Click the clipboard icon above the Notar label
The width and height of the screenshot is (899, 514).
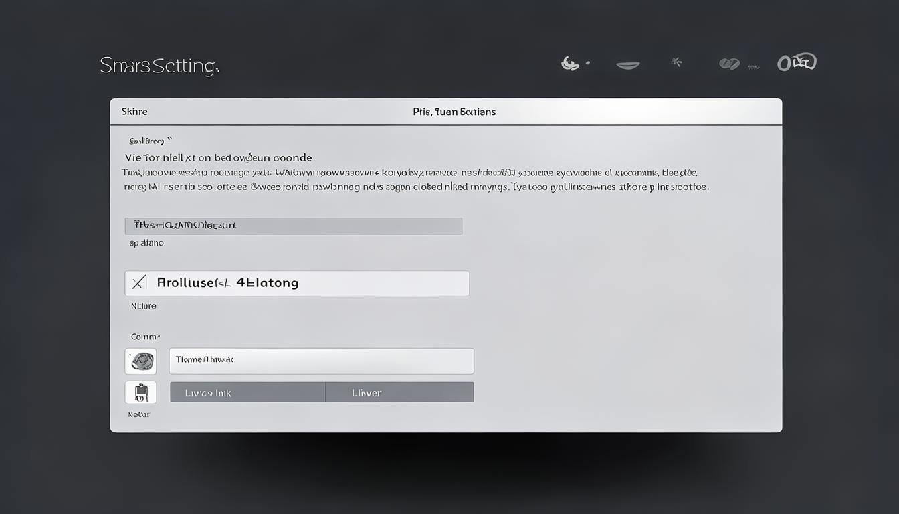pos(140,392)
